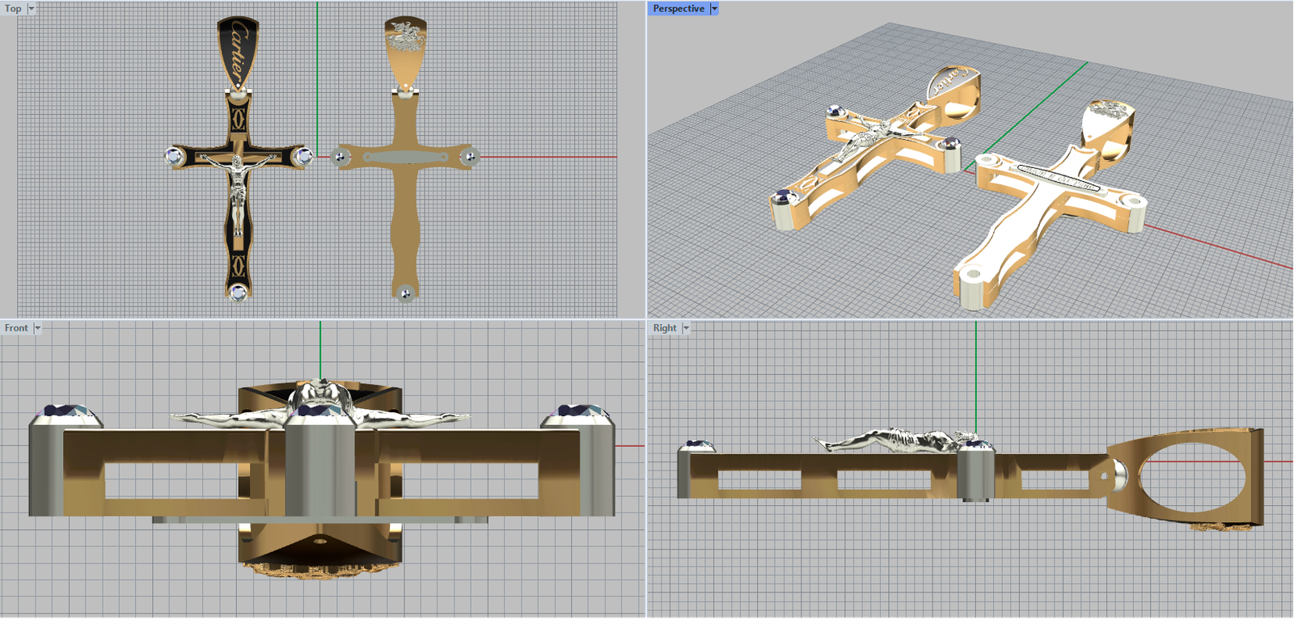Image resolution: width=1294 pixels, height=624 pixels.
Task: Pick the bottom screw of gold cross
Action: point(406,293)
